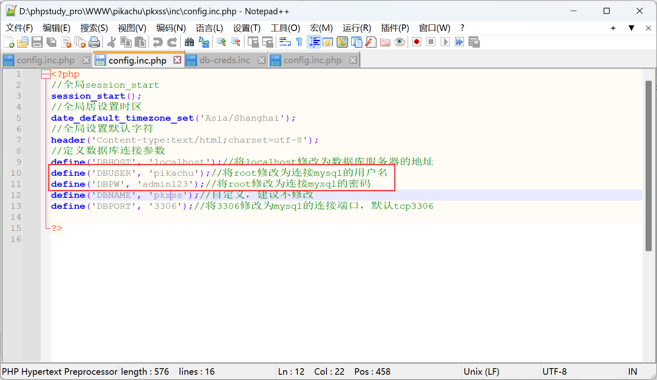This screenshot has height=380, width=657.
Task: Open the 文件(F) menu
Action: (x=19, y=28)
